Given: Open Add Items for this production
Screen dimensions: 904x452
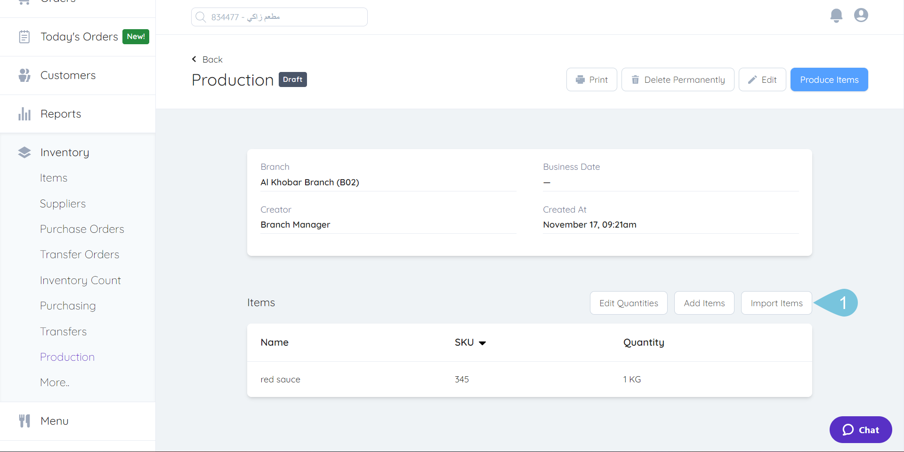Looking at the screenshot, I should click(x=704, y=303).
